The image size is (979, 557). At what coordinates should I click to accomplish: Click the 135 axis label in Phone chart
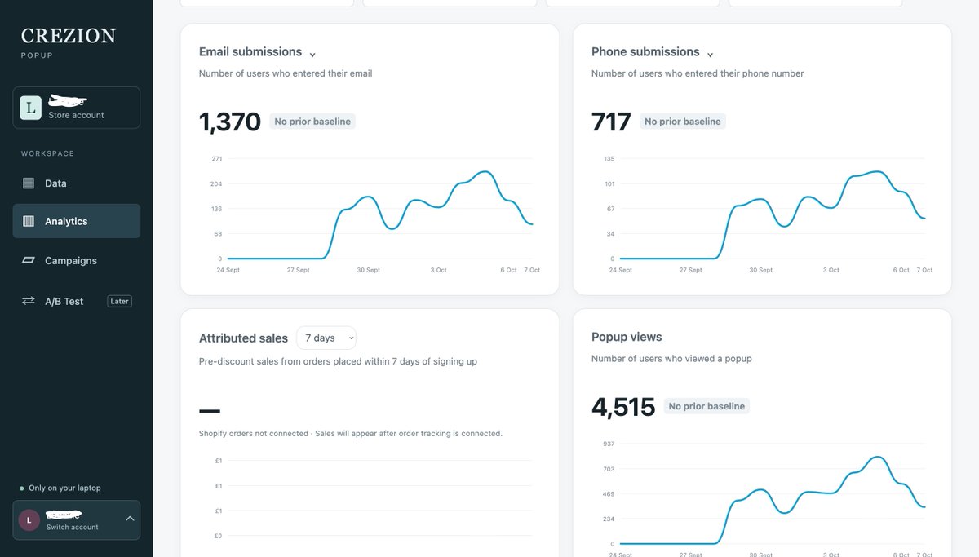[609, 158]
